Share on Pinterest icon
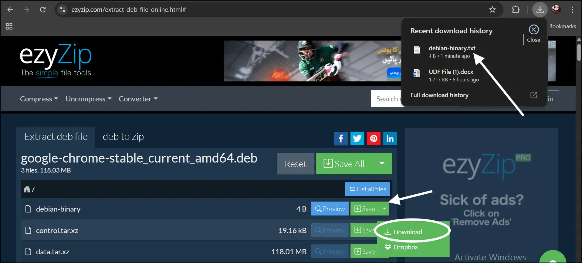This screenshot has height=263, width=582. (374, 138)
